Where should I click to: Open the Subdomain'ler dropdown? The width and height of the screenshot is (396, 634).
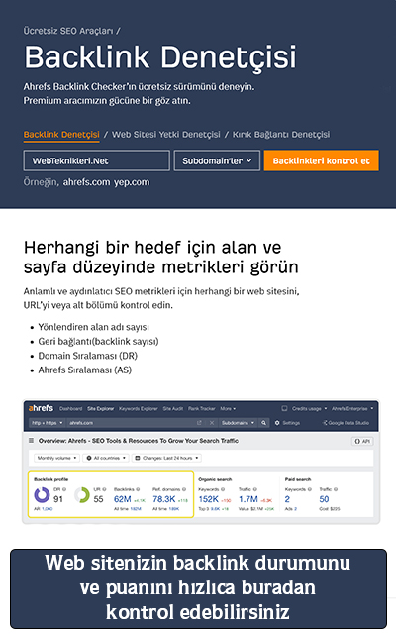click(x=217, y=160)
